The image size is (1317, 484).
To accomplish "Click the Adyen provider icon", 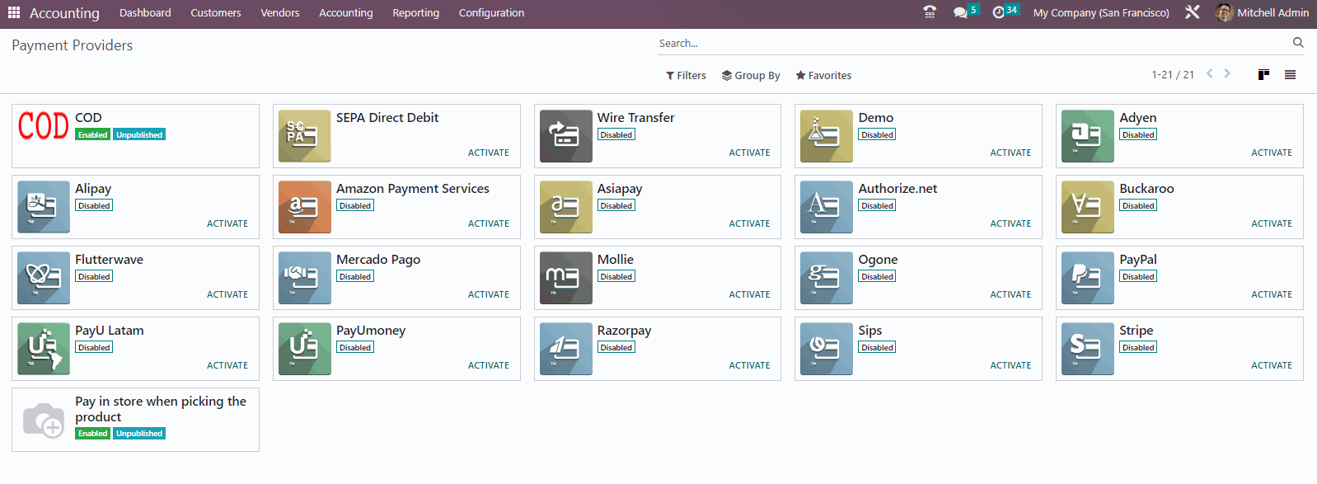I will pyautogui.click(x=1088, y=136).
